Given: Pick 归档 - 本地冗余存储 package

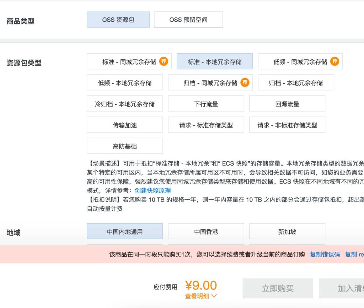Looking at the screenshot, I should click(x=296, y=83).
